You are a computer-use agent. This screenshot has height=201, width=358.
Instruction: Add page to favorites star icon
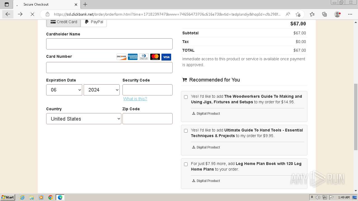tap(298, 14)
